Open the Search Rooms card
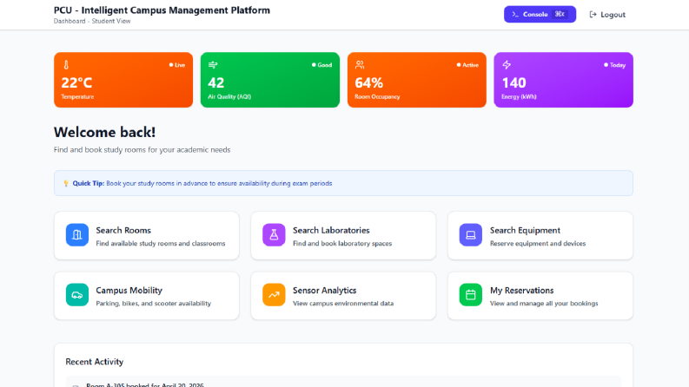 point(146,236)
